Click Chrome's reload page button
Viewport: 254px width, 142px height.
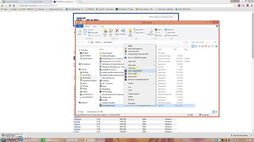pos(10,6)
